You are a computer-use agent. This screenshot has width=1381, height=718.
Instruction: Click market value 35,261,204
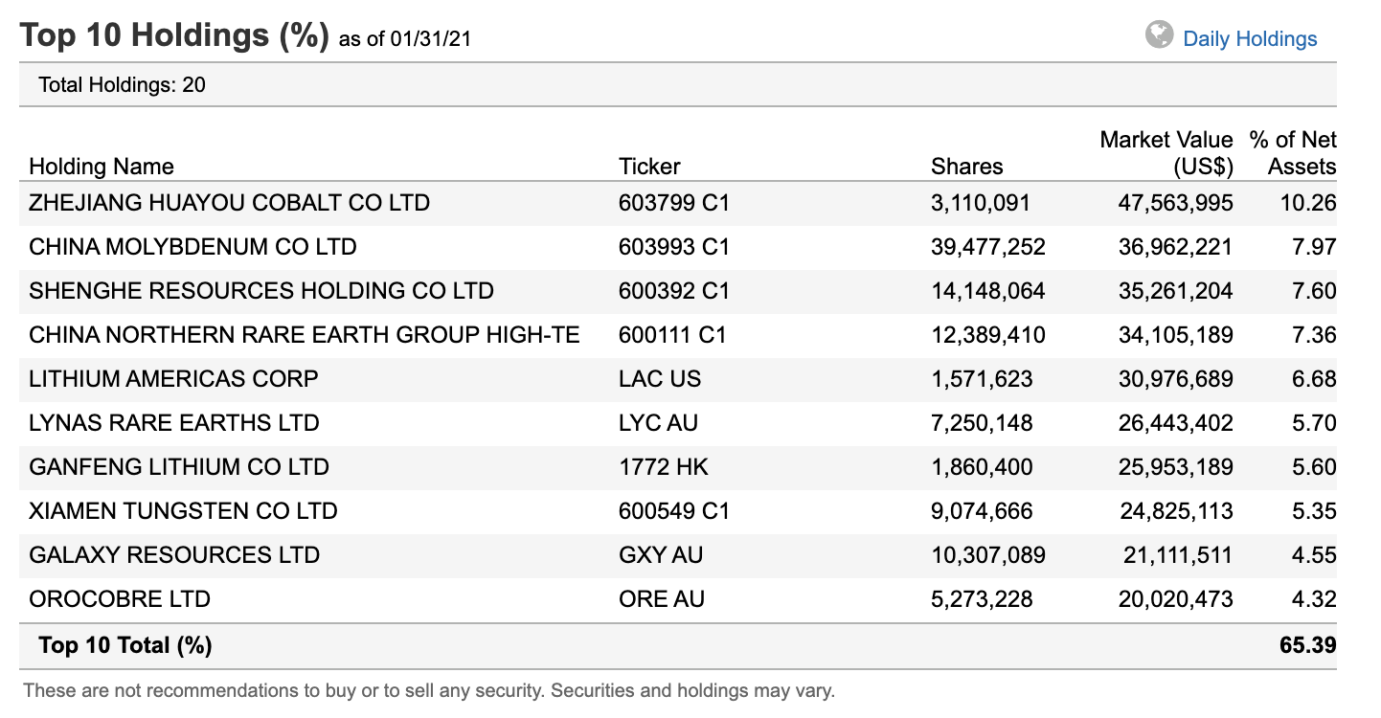(1176, 291)
